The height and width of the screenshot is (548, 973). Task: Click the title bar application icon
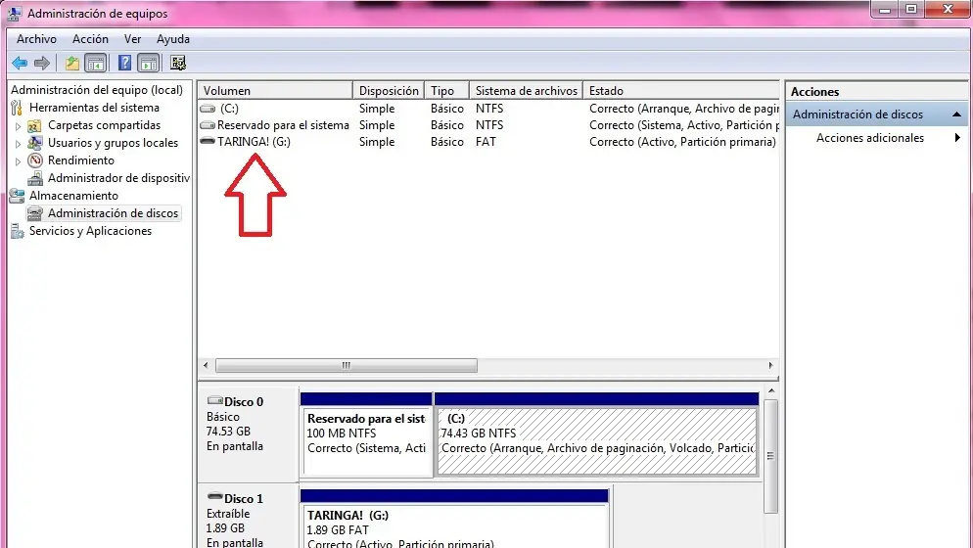click(14, 13)
